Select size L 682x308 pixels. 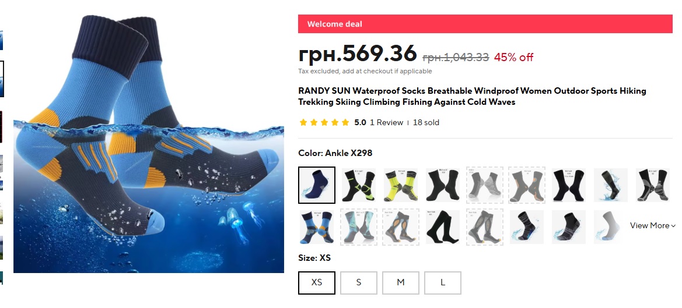443,283
